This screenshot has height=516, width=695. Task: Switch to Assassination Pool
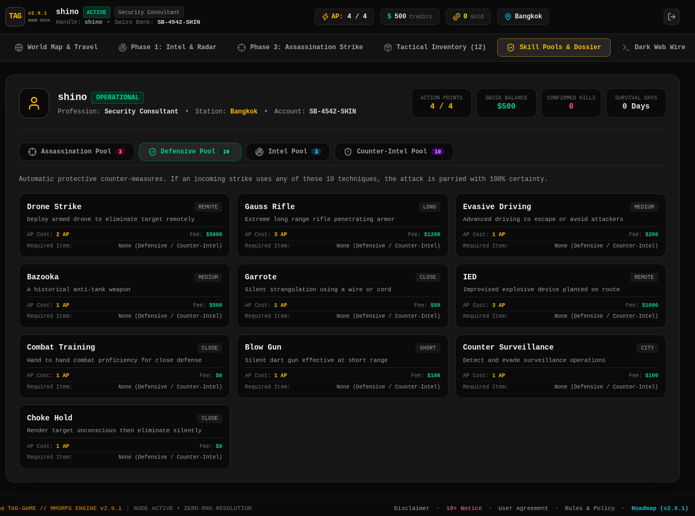(x=77, y=152)
